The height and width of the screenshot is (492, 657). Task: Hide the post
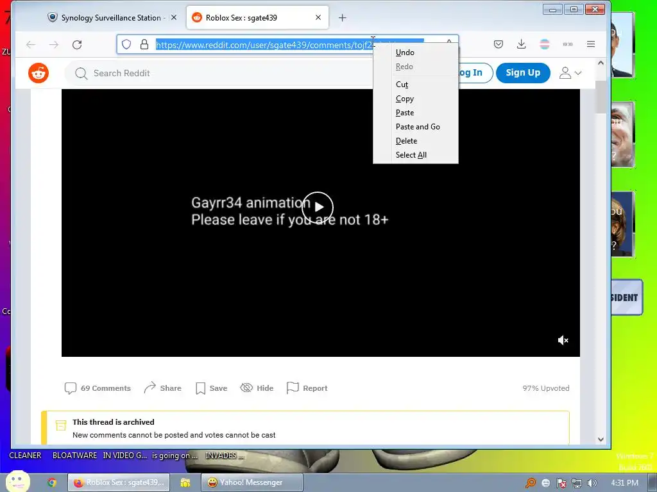[x=257, y=388]
